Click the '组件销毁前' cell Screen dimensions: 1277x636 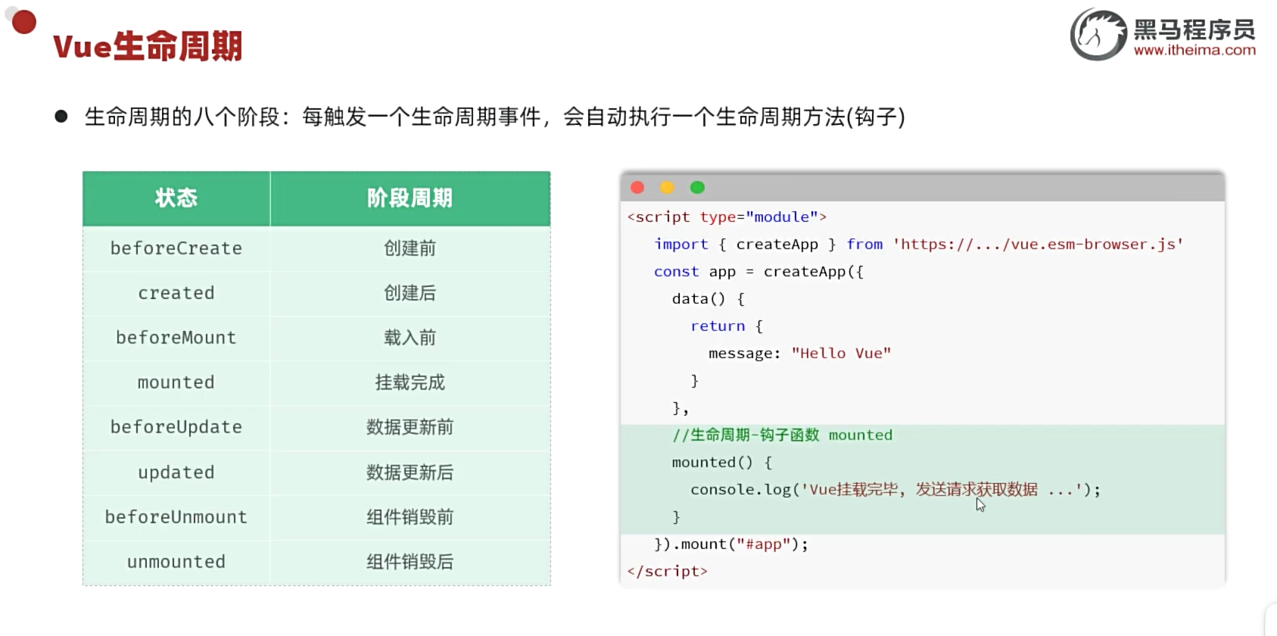(410, 517)
